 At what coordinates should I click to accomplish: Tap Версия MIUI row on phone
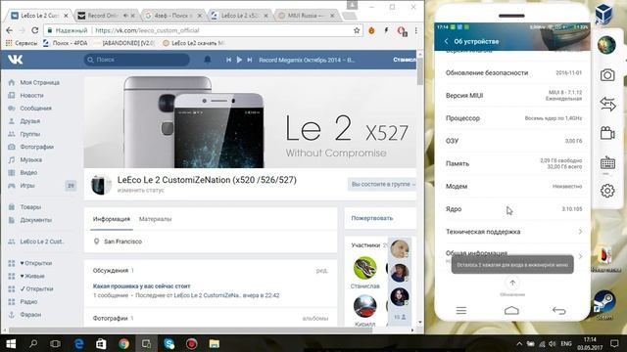coord(513,96)
